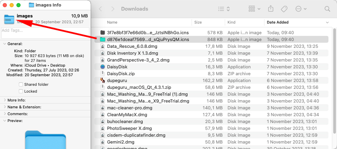Click the 58,6 MB size cell

(x=213, y=87)
